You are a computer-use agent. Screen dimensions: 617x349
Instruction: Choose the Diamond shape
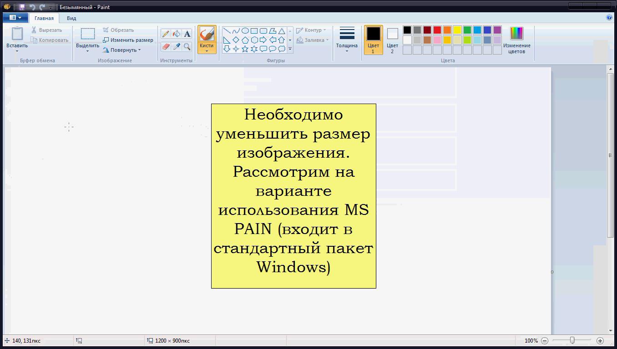click(x=236, y=40)
